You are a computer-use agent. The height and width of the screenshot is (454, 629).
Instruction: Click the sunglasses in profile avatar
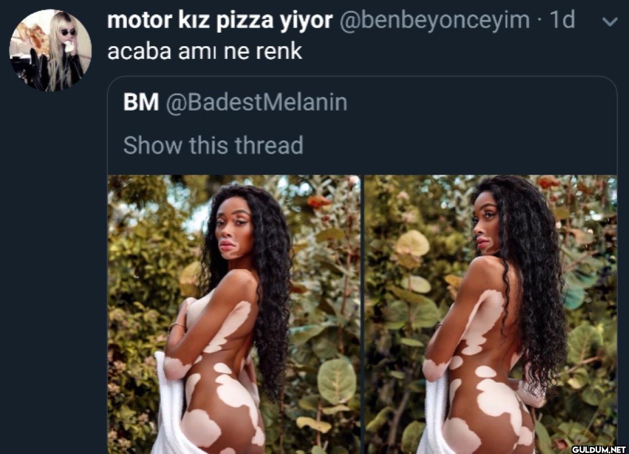click(68, 31)
